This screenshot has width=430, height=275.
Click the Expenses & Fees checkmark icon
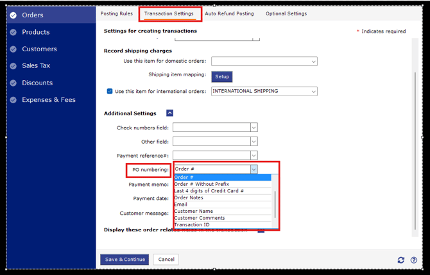pos(13,99)
